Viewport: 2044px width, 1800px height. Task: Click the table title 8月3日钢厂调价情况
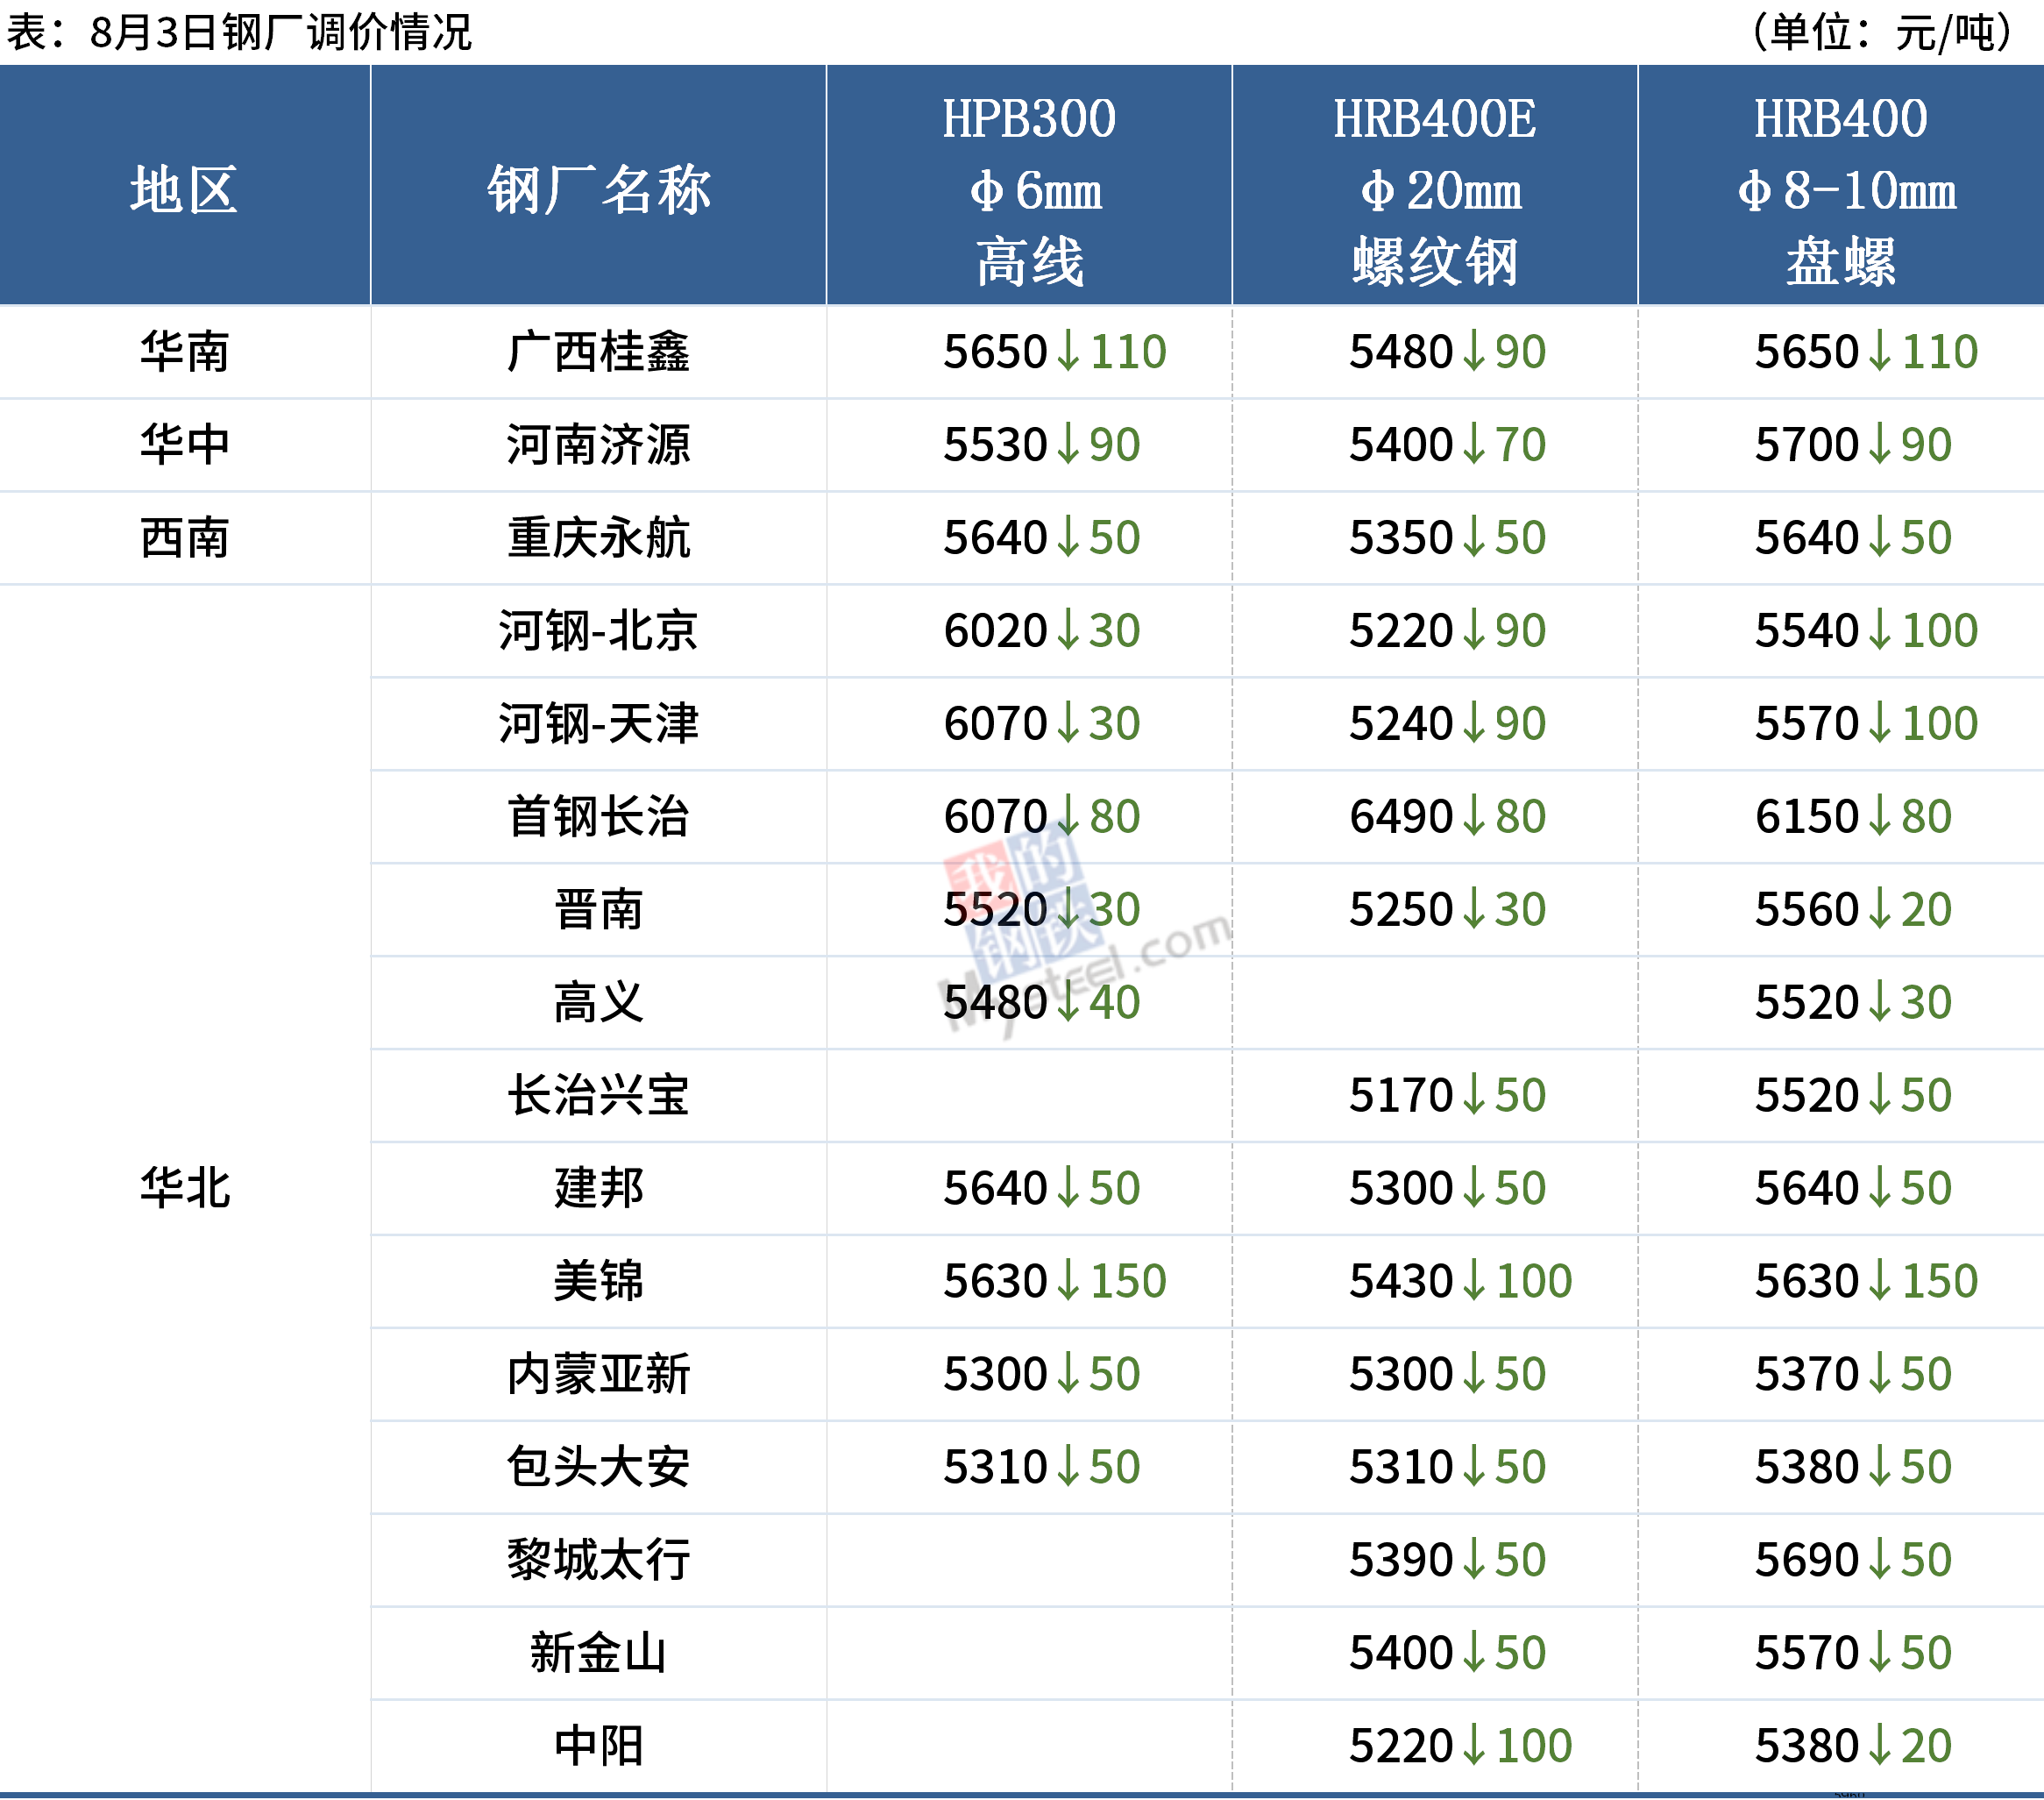(x=280, y=32)
